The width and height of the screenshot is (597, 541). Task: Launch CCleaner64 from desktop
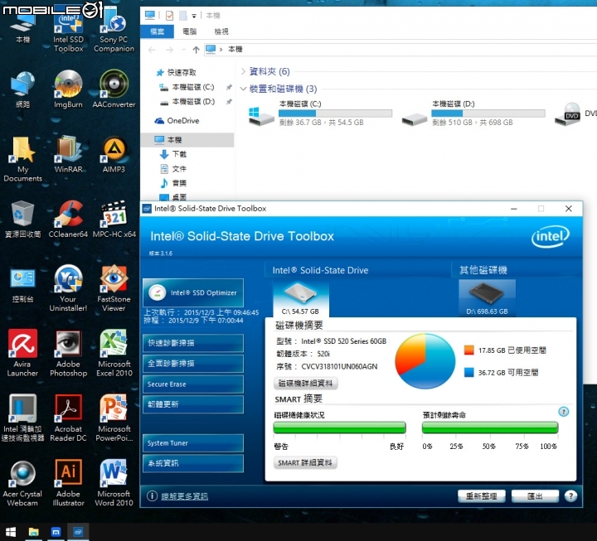68,220
